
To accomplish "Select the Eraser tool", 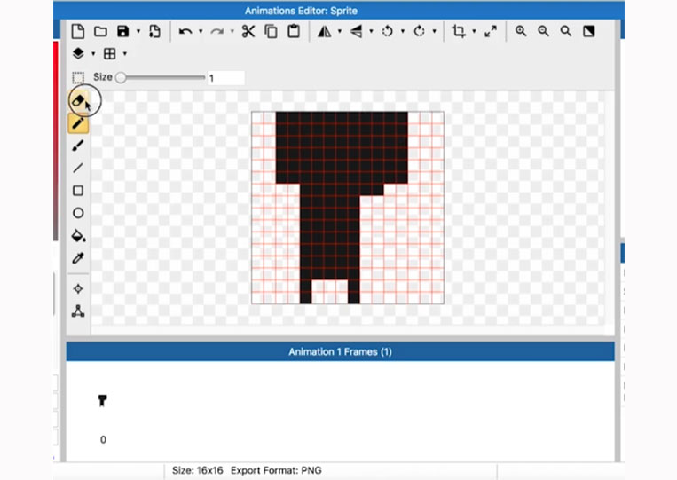I will pyautogui.click(x=78, y=100).
